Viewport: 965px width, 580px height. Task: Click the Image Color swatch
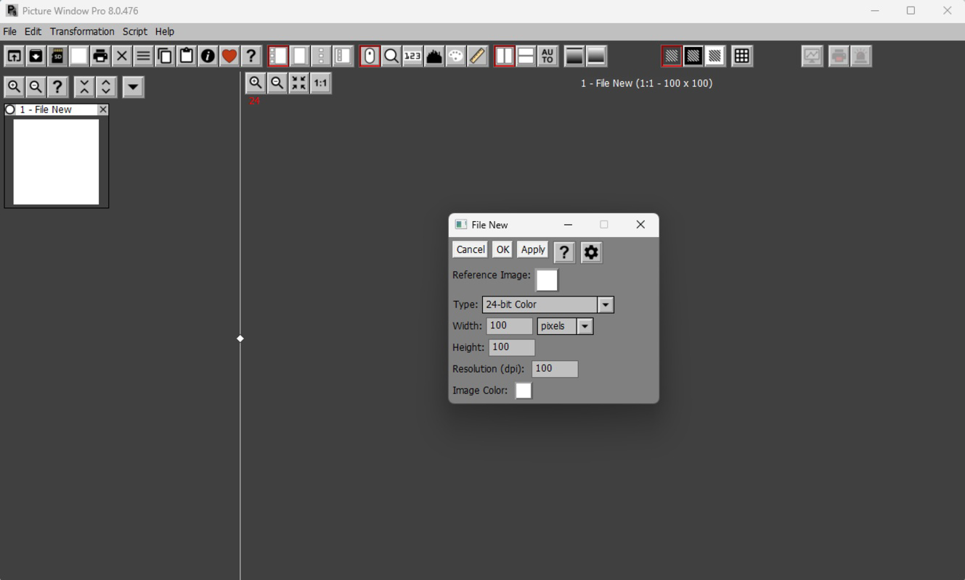[x=524, y=391]
